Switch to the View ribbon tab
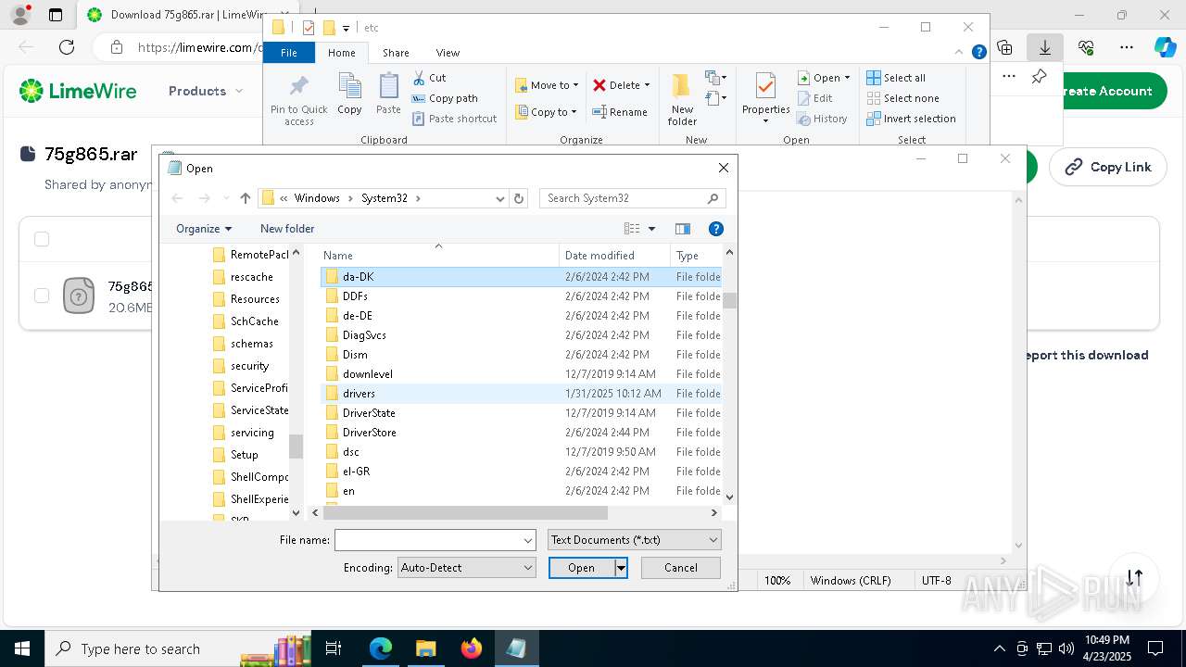The width and height of the screenshot is (1186, 667). coord(448,53)
